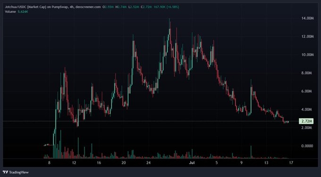Click the Jul label on time axis

tap(192, 163)
